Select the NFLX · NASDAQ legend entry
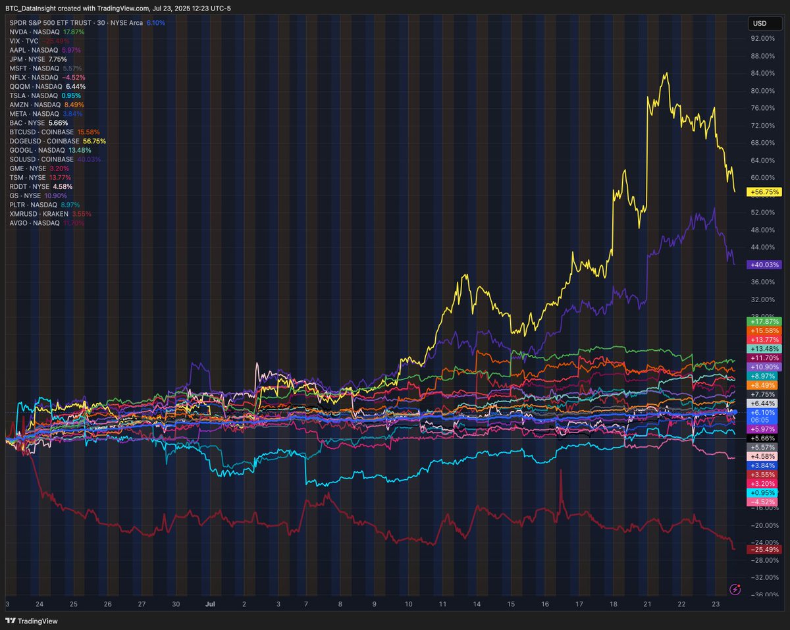Viewport: 790px width, 630px height. pos(46,78)
